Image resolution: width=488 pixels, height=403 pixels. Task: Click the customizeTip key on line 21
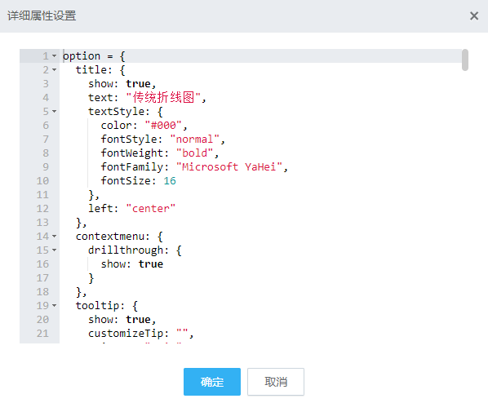pos(126,334)
